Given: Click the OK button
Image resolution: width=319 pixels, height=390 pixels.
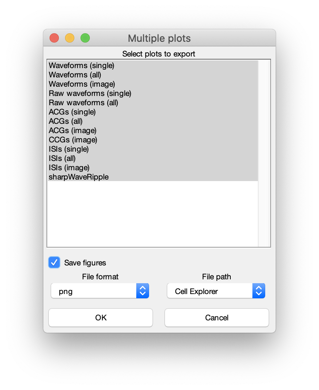Looking at the screenshot, I should pos(101,318).
